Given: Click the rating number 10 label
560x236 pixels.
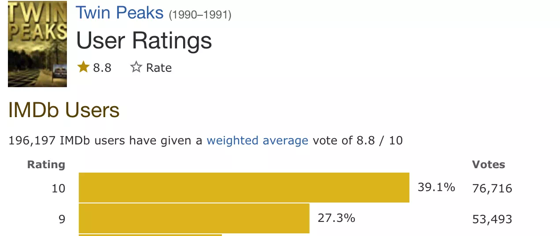Looking at the screenshot, I should (59, 188).
